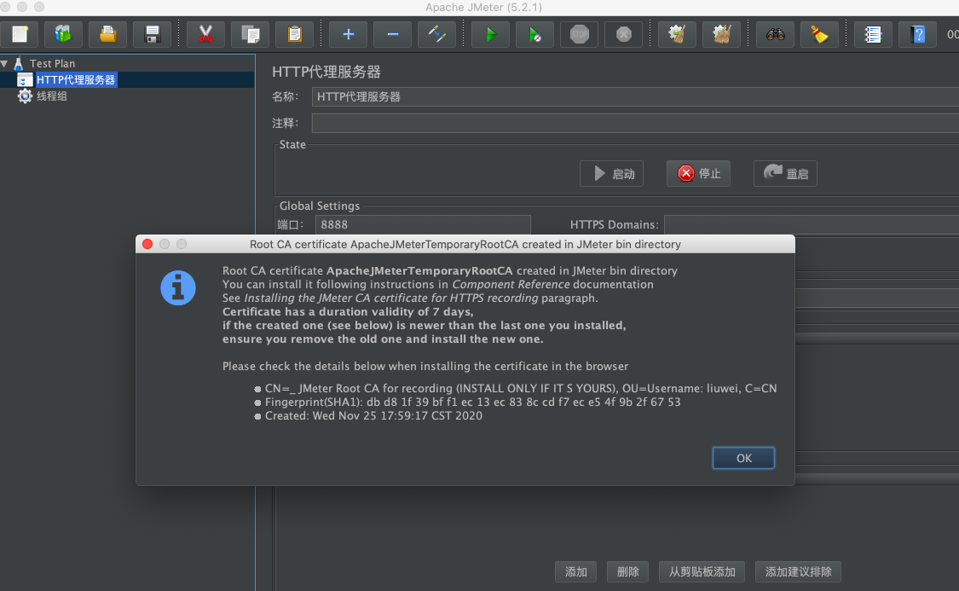Screen dimensions: 959x591
Task: Click the Shutdown toolbar icon
Action: (x=624, y=34)
